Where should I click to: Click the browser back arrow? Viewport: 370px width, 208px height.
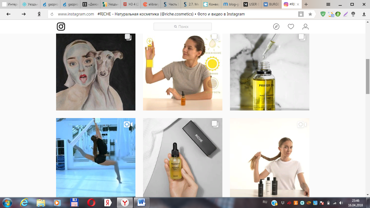[x=8, y=14]
